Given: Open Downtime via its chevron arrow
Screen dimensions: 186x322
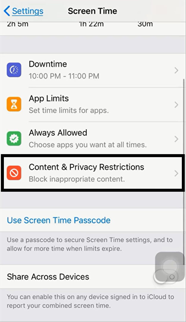Looking at the screenshot, I should pos(176,70).
